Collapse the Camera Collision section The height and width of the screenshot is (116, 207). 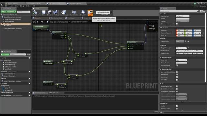[x=160, y=57]
